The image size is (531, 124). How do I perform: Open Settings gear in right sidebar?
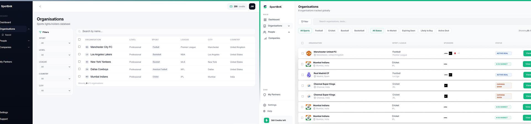tap(265, 105)
